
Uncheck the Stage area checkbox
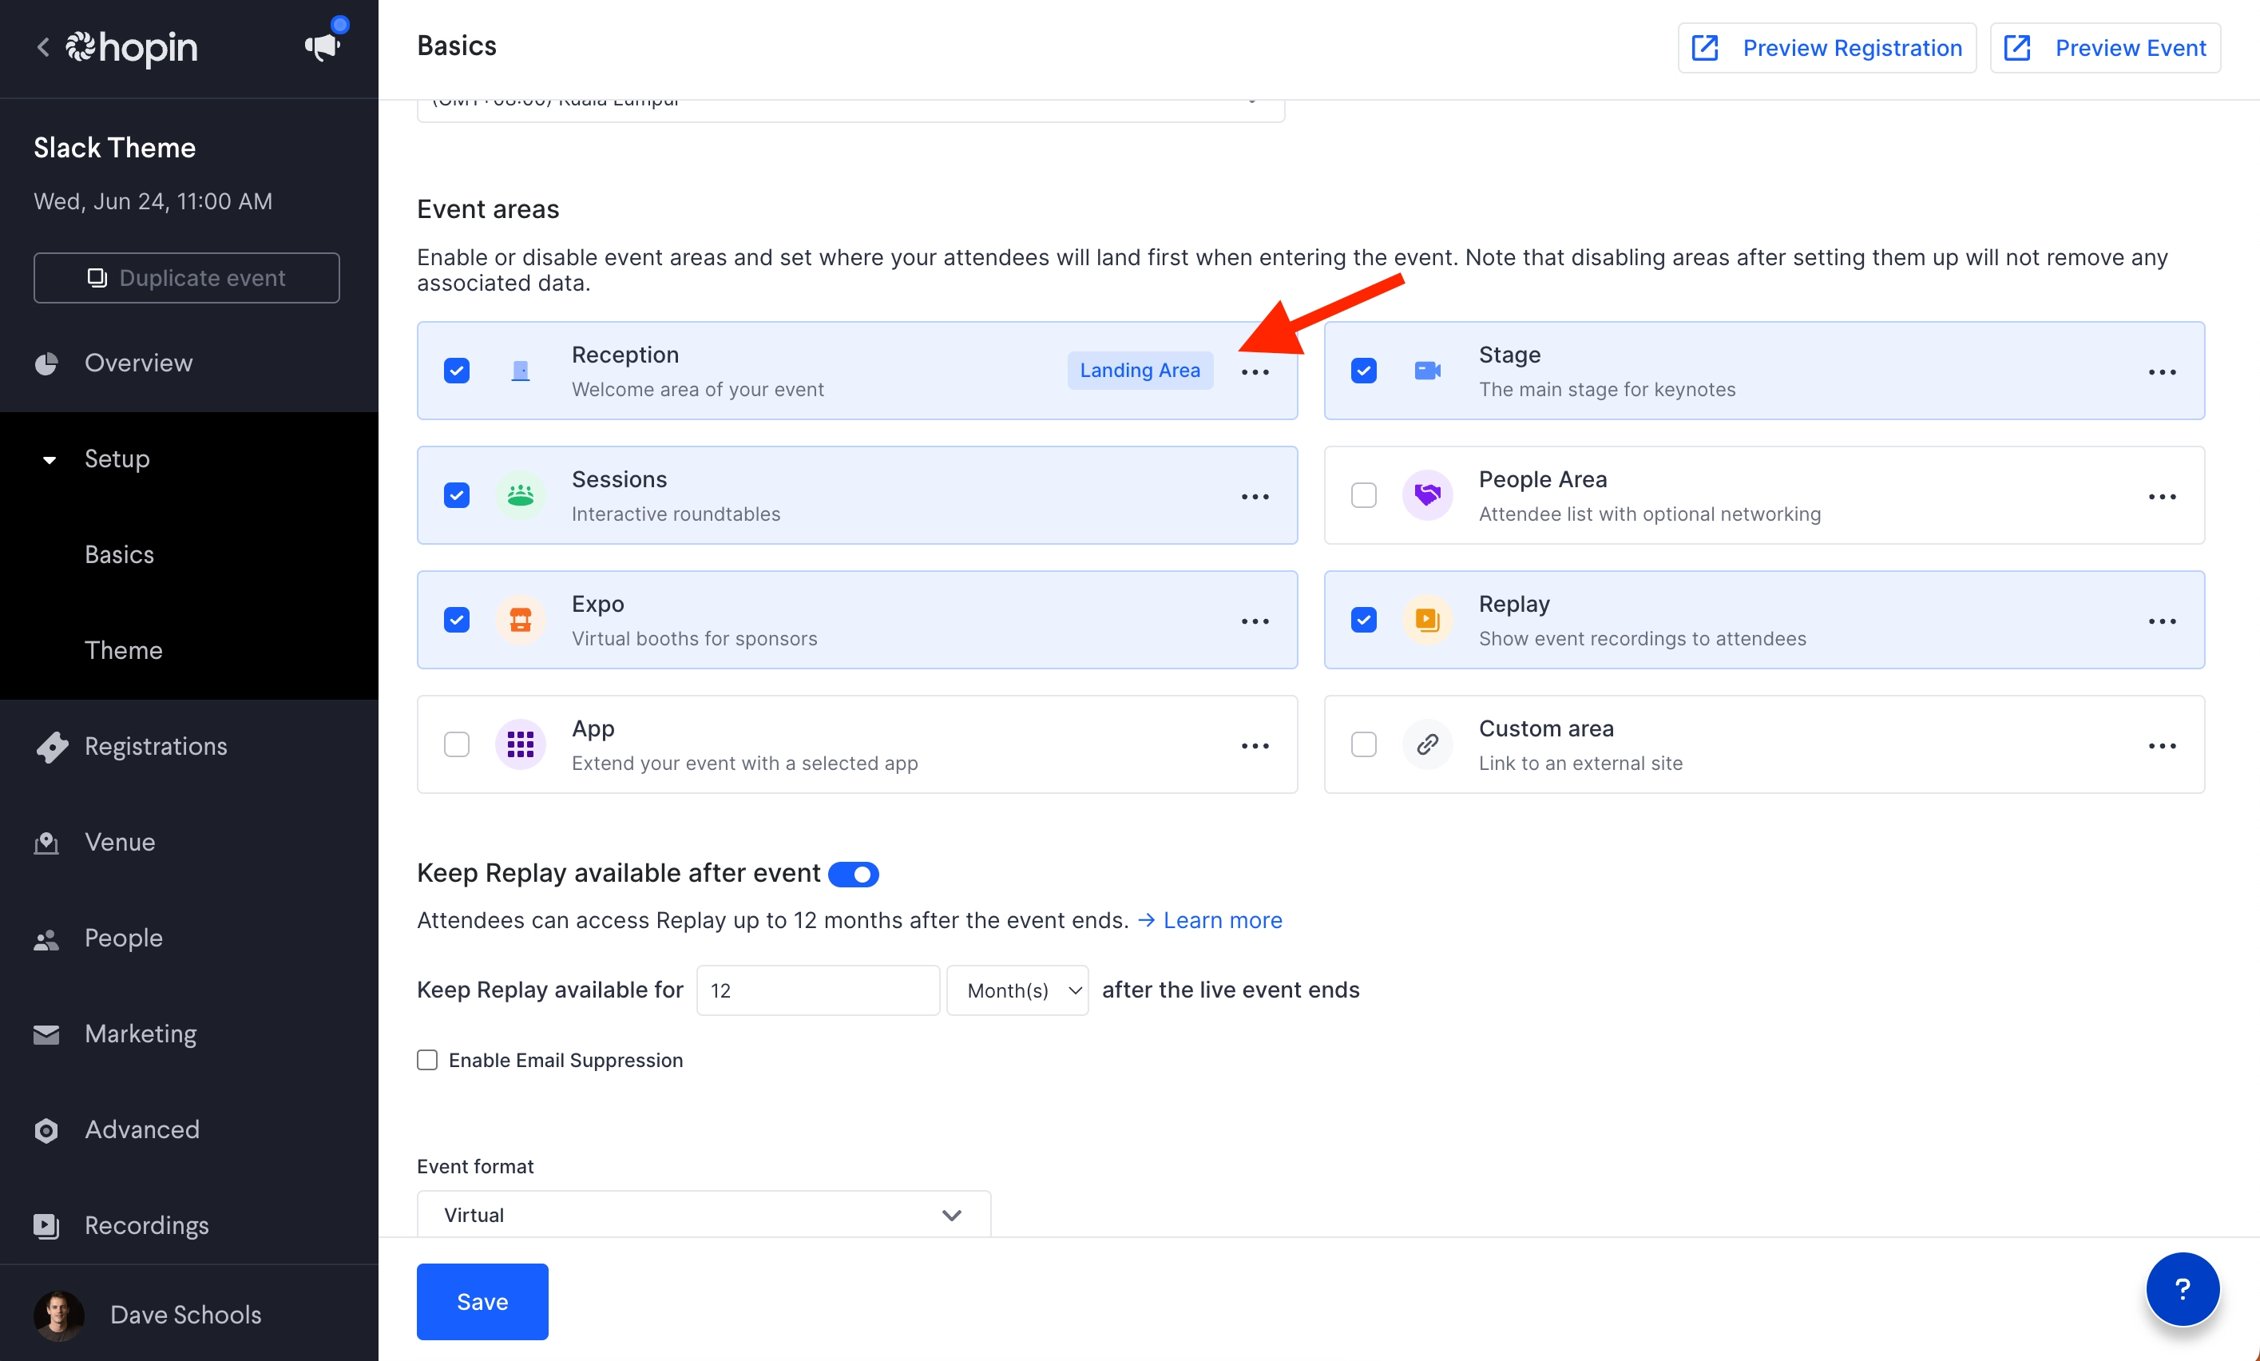[1363, 371]
